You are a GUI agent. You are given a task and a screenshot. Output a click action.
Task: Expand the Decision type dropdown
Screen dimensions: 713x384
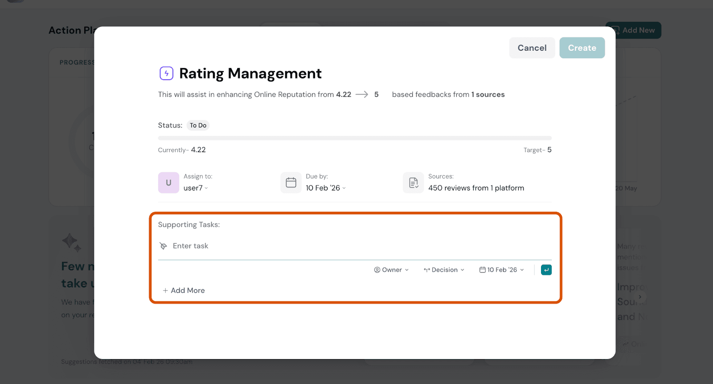pos(444,270)
